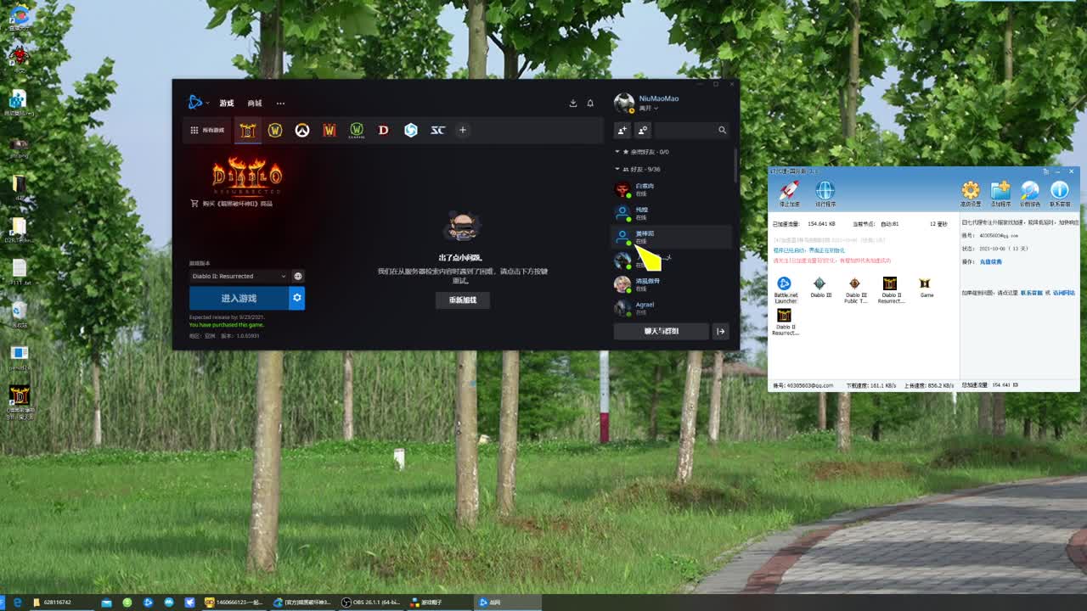Open Heroes of the Storm game tab
Viewport: 1087px width, 611px height.
(411, 130)
